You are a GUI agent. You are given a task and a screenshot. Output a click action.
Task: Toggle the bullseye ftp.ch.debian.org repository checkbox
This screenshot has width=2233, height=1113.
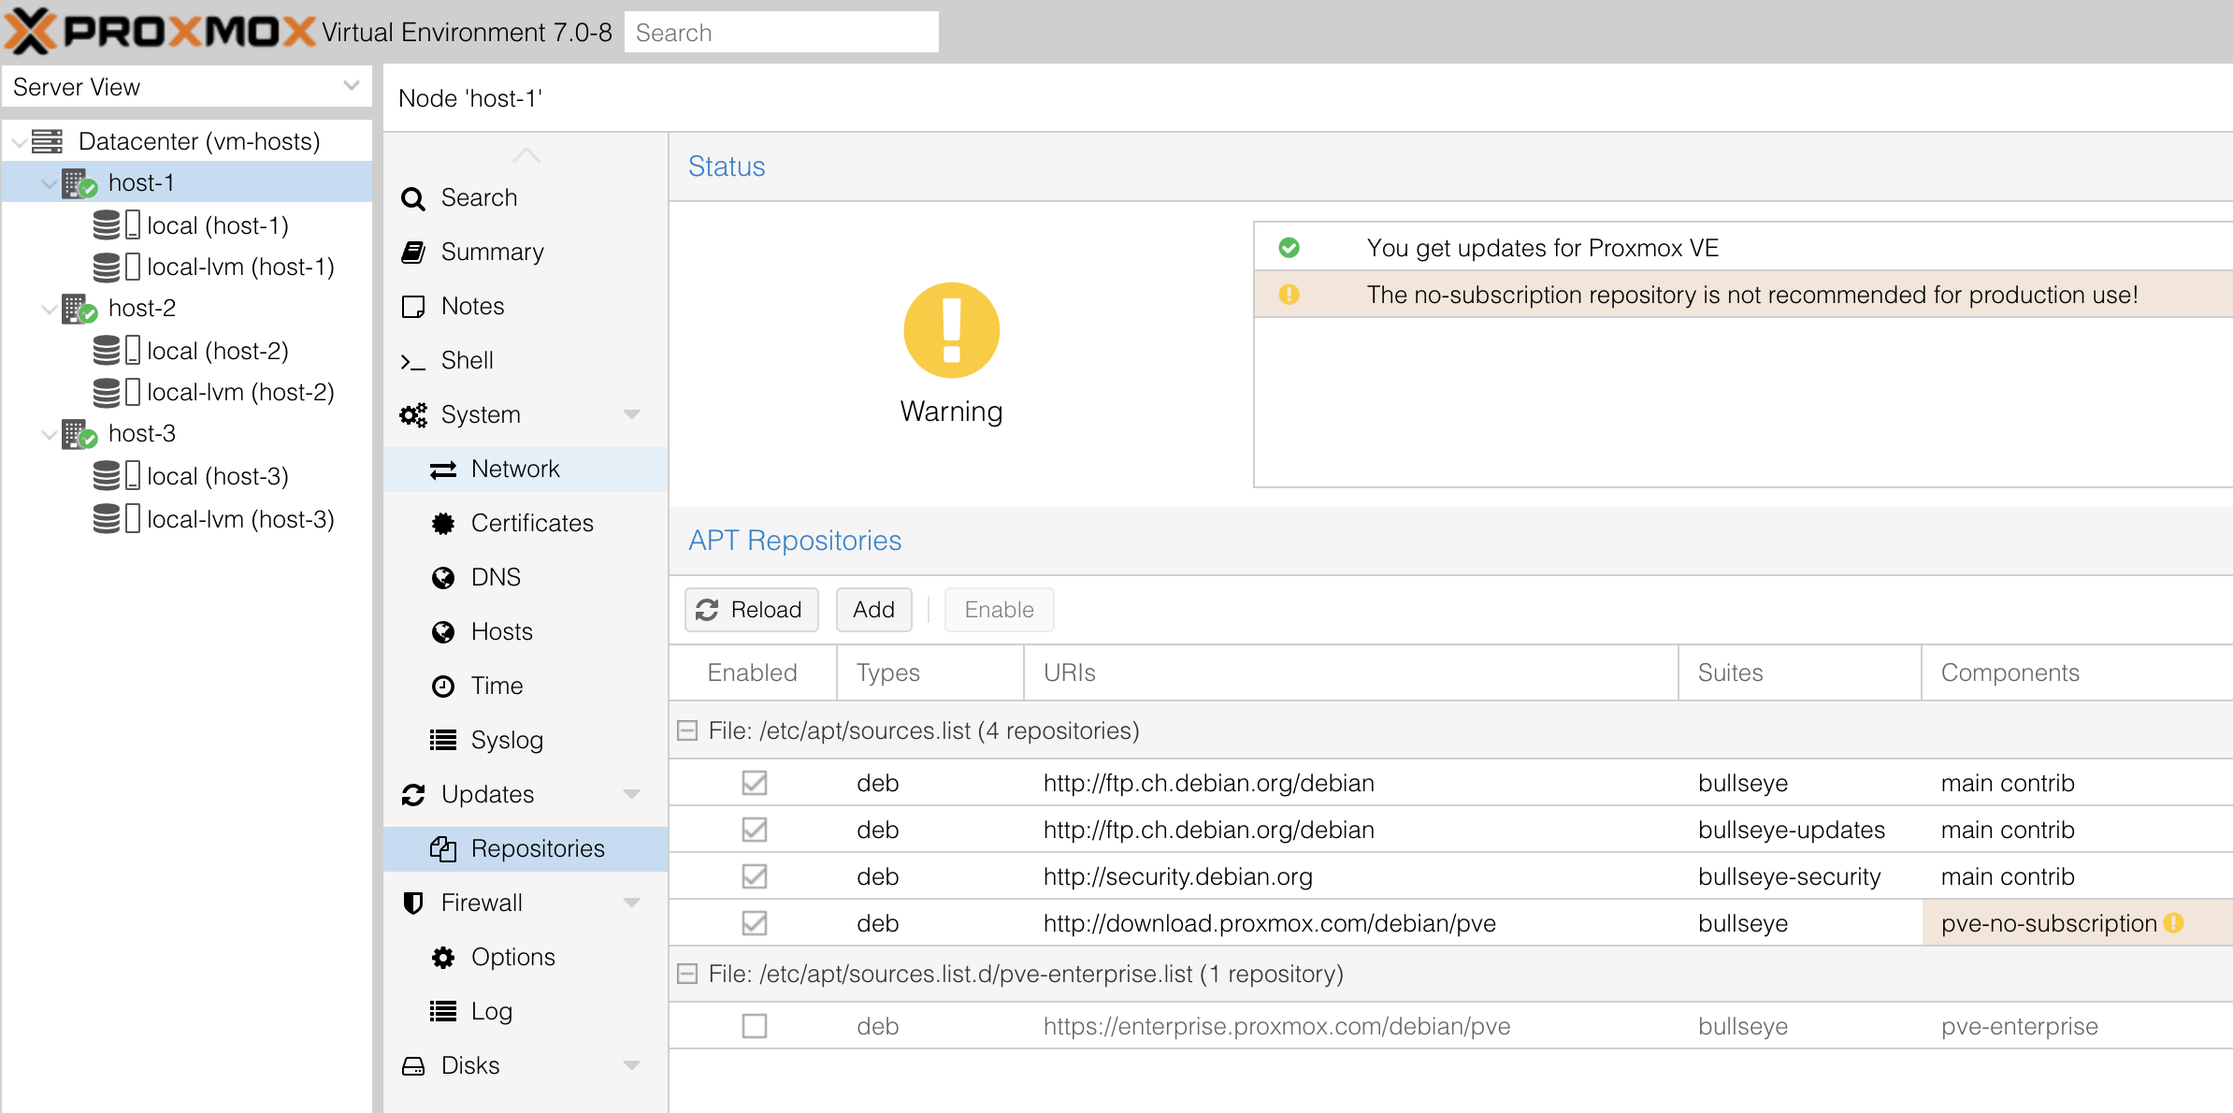click(755, 783)
